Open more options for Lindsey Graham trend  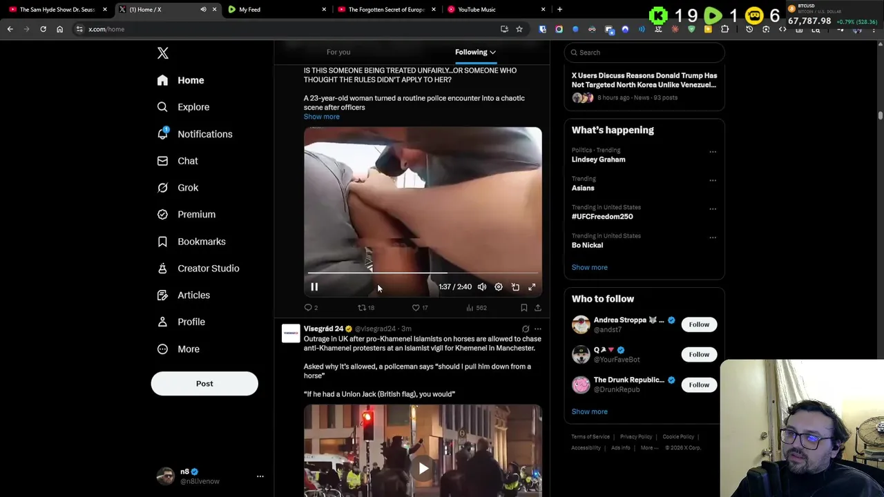[713, 152]
